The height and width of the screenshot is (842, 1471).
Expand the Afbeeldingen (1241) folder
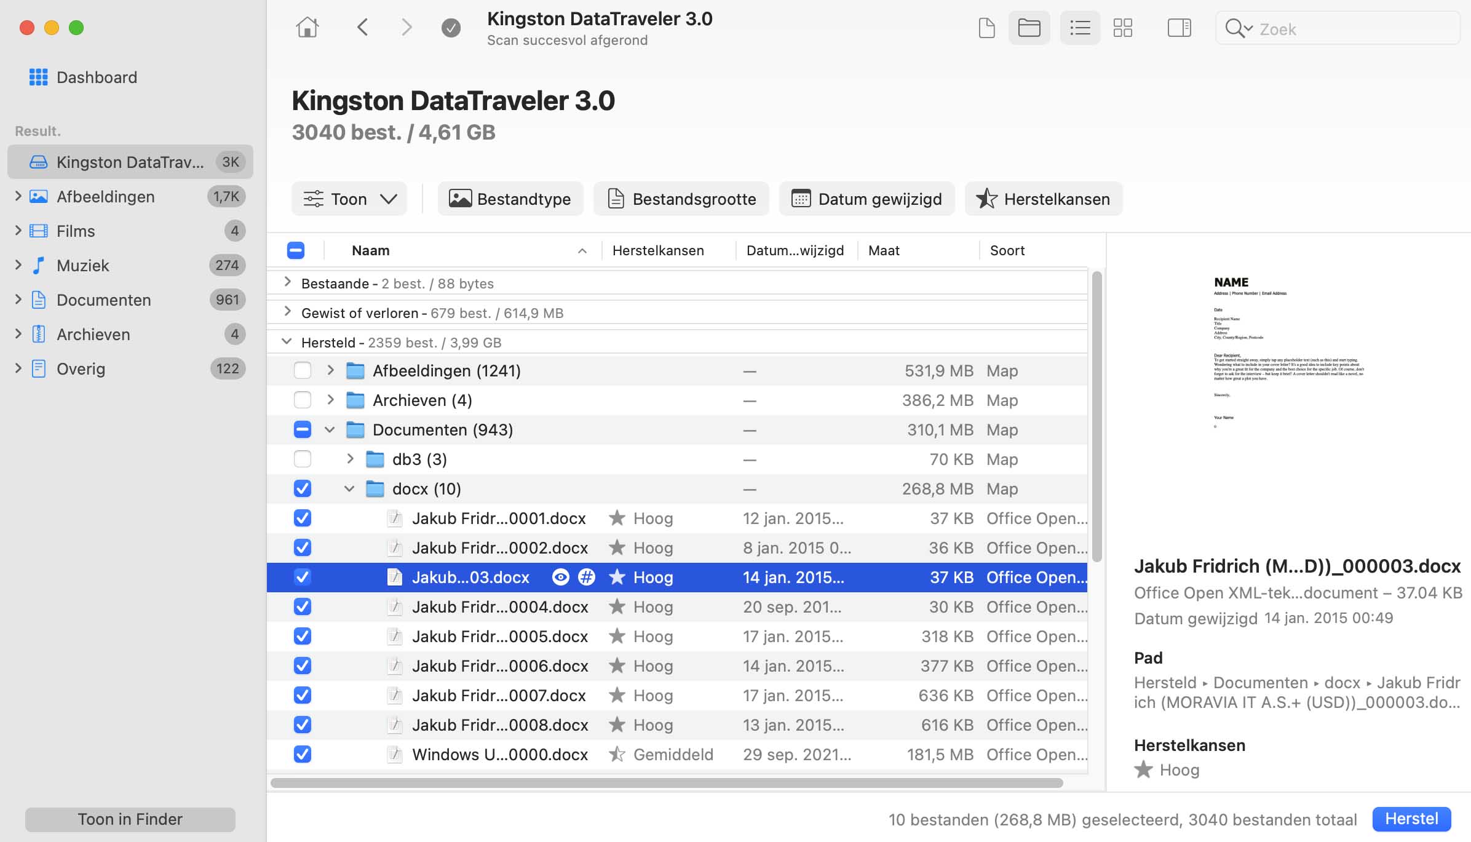click(x=330, y=370)
